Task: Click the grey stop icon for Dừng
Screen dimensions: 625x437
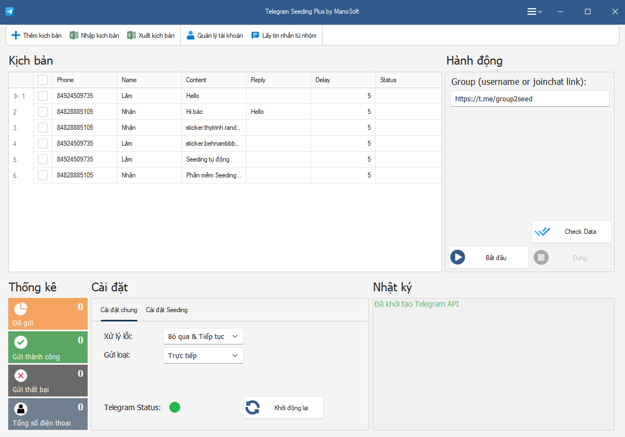Action: (541, 257)
